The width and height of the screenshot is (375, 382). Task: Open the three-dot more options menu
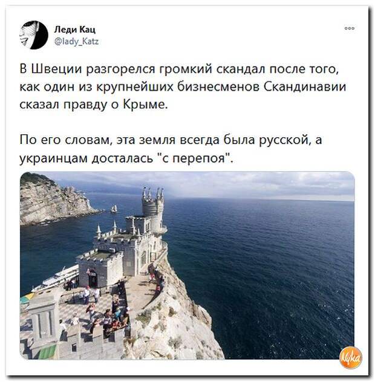point(350,28)
